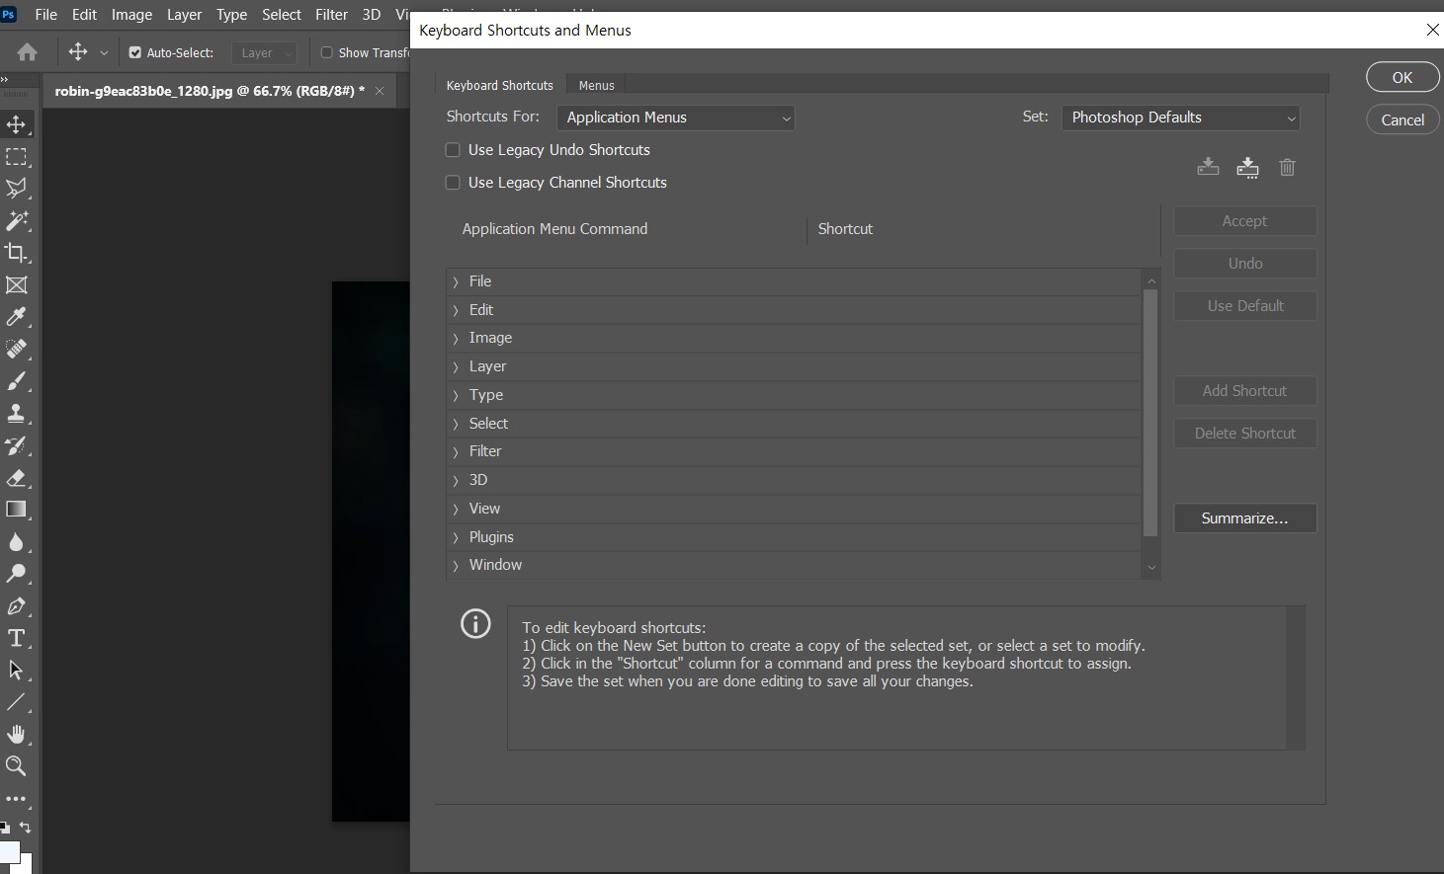Select the Dodge tool
The width and height of the screenshot is (1444, 874).
[17, 574]
